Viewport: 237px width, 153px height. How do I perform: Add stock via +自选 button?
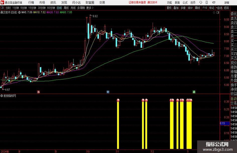coord(219,8)
